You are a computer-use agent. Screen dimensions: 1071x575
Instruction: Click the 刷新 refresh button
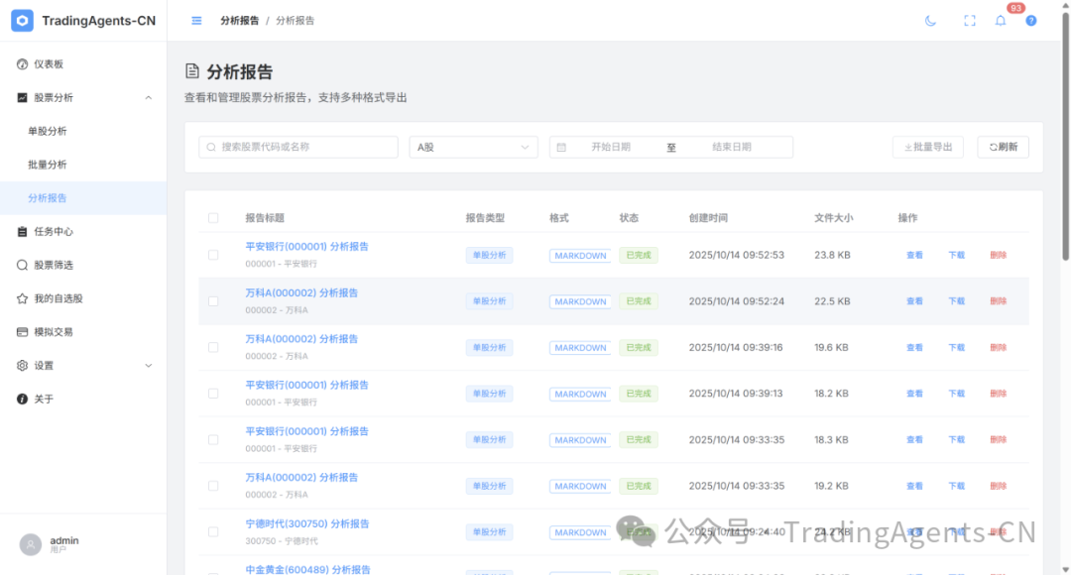[x=1003, y=148]
